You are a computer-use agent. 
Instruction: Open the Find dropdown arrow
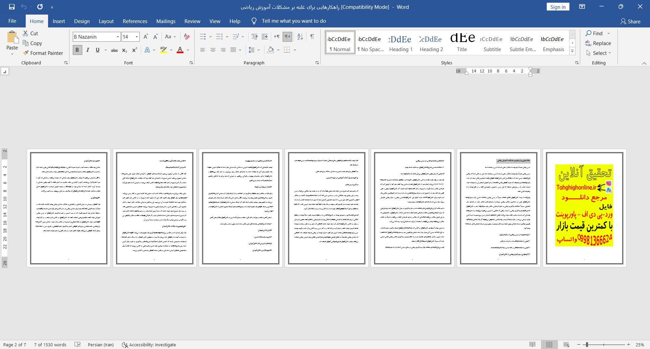(609, 33)
